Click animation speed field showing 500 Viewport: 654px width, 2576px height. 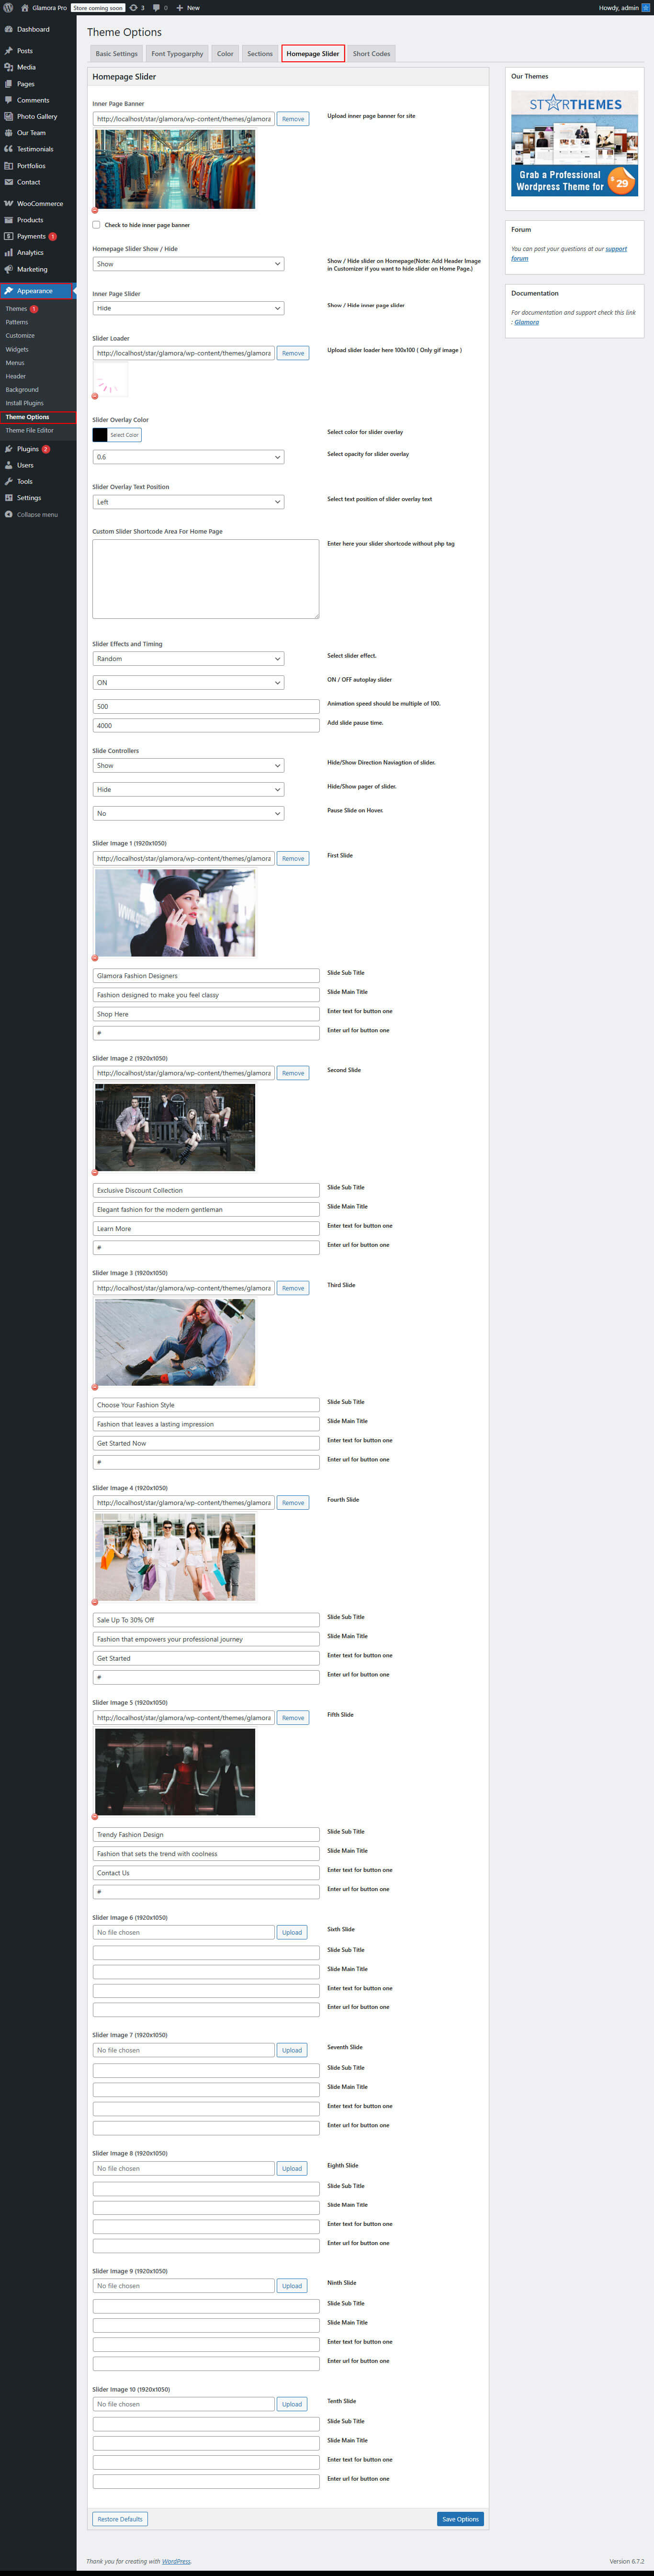point(206,707)
